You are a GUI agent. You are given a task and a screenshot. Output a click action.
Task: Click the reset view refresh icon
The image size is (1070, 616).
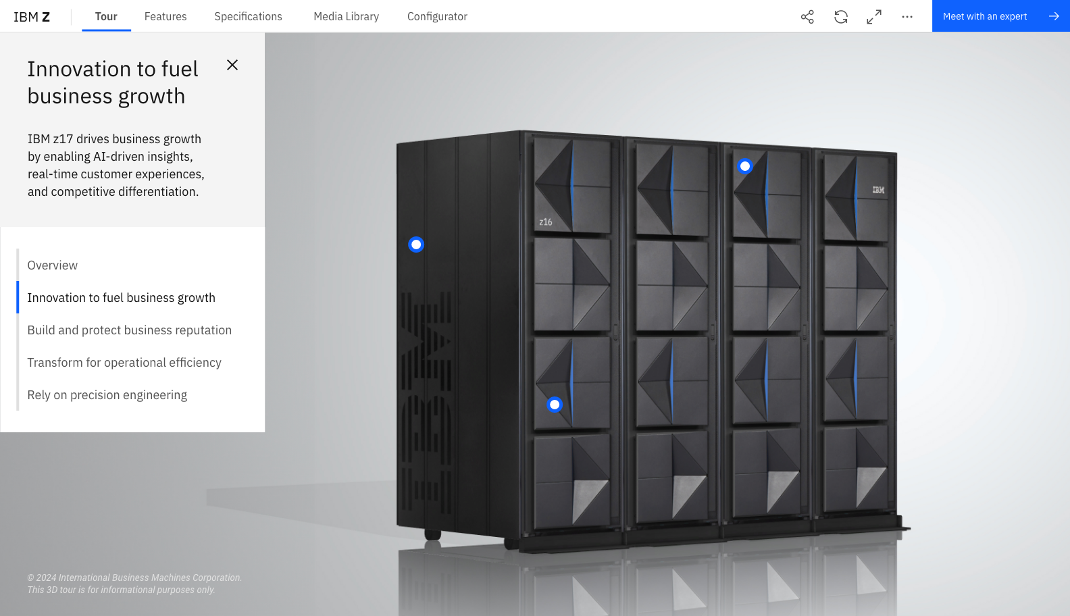841,17
